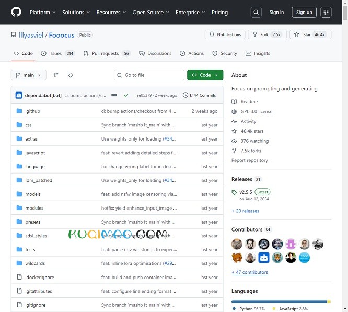
Task: Click the Readme book icon
Action: pos(234,101)
